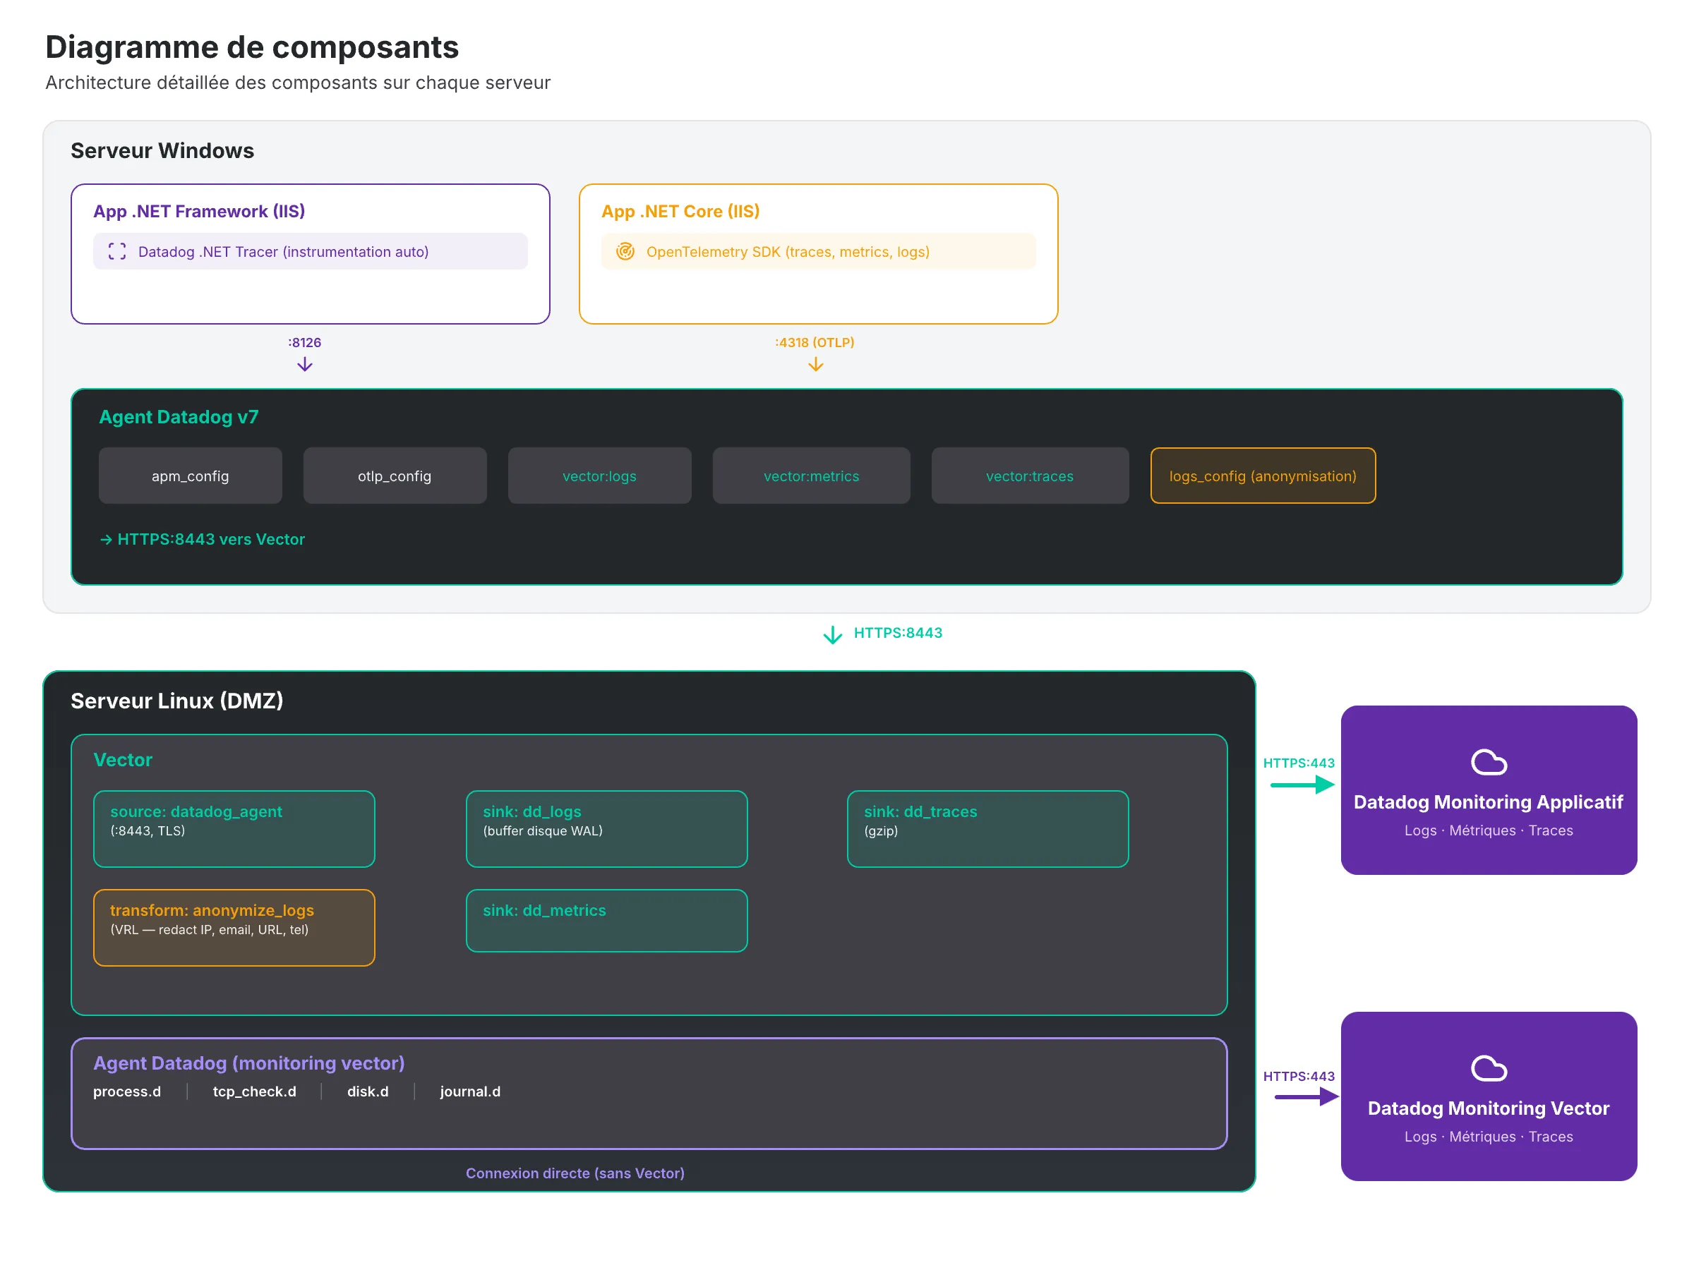
Task: Expand the Agent Datadog v7 panel
Action: click(179, 416)
